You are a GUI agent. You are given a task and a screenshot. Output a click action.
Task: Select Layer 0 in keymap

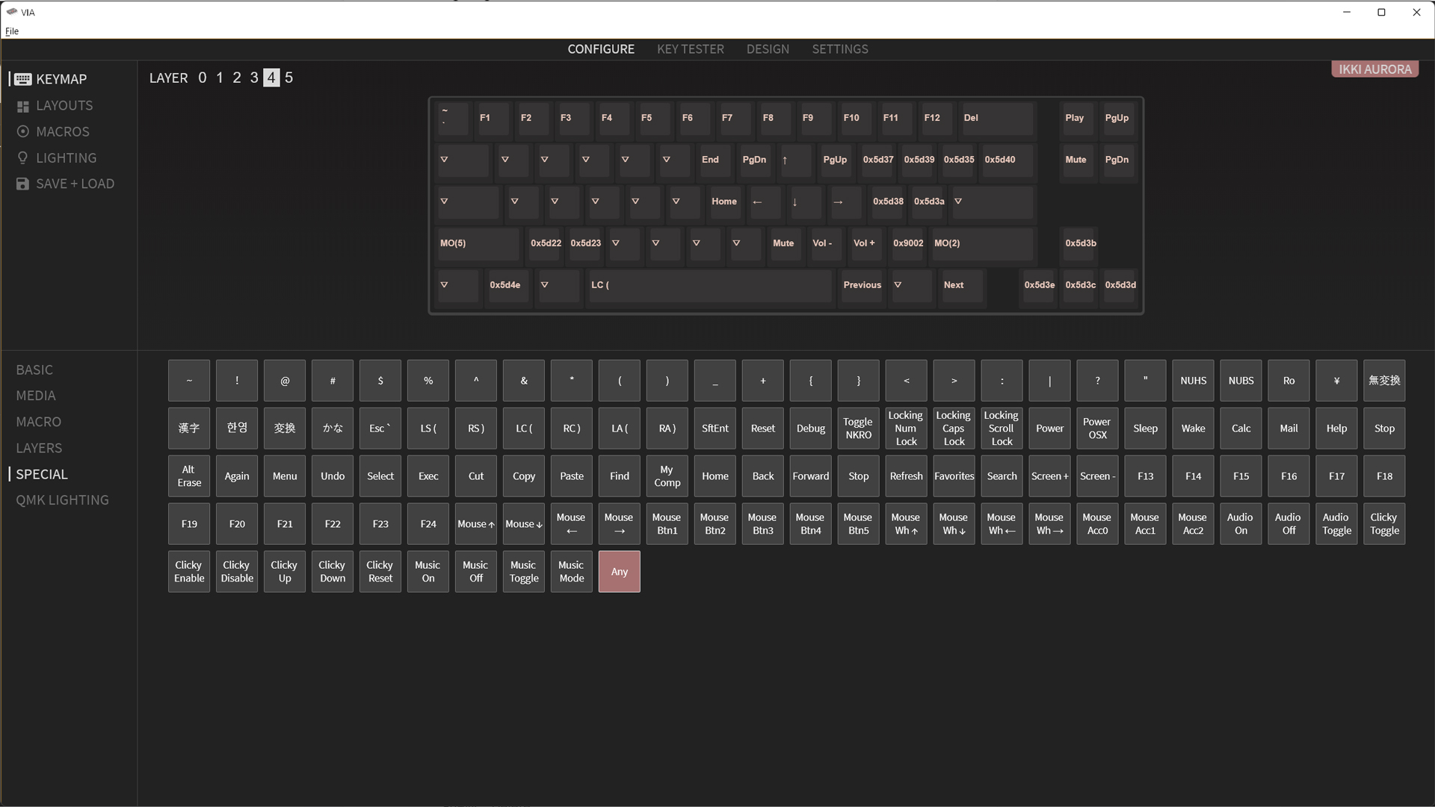(x=202, y=78)
